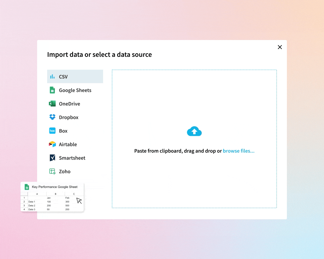Screen dimensions: 324x259
Task: Pick Airtable from the source list
Action: (75, 144)
